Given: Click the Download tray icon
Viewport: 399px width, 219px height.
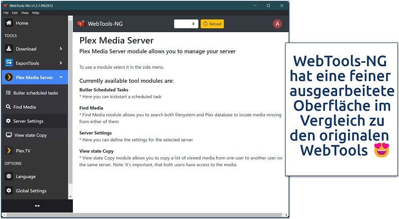Looking at the screenshot, I should click(x=9, y=49).
